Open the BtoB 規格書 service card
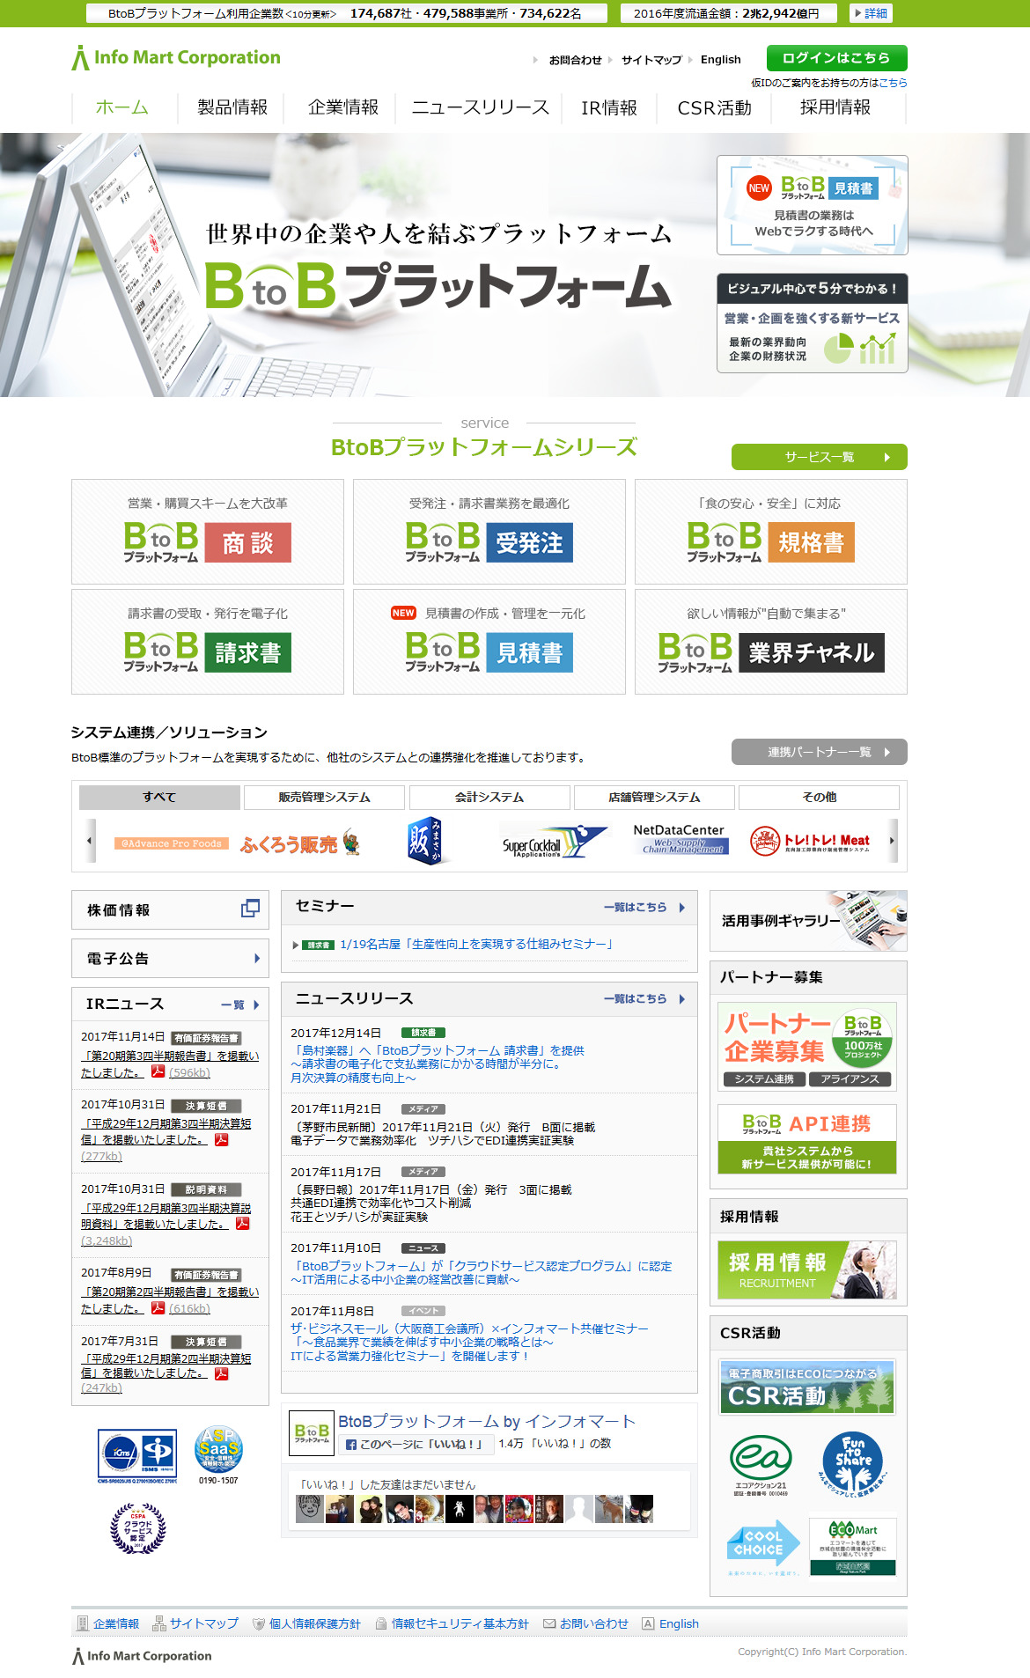 coord(771,532)
